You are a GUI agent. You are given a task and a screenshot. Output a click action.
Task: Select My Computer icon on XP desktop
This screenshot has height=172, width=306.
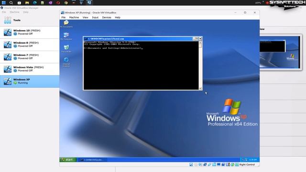click(x=66, y=36)
